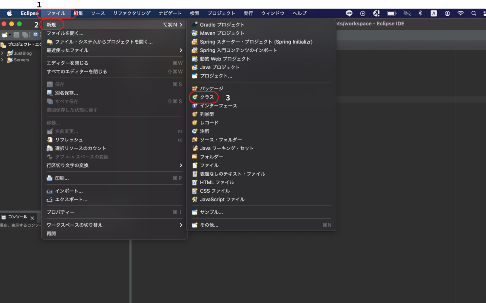The width and height of the screenshot is (486, 303).
Task: Open the プロジェクト menu in menu bar
Action: (x=221, y=13)
